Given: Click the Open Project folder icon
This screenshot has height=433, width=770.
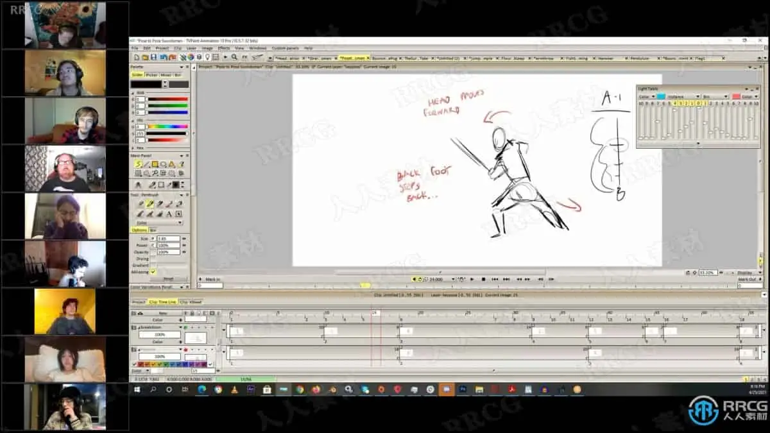Looking at the screenshot, I should click(145, 57).
